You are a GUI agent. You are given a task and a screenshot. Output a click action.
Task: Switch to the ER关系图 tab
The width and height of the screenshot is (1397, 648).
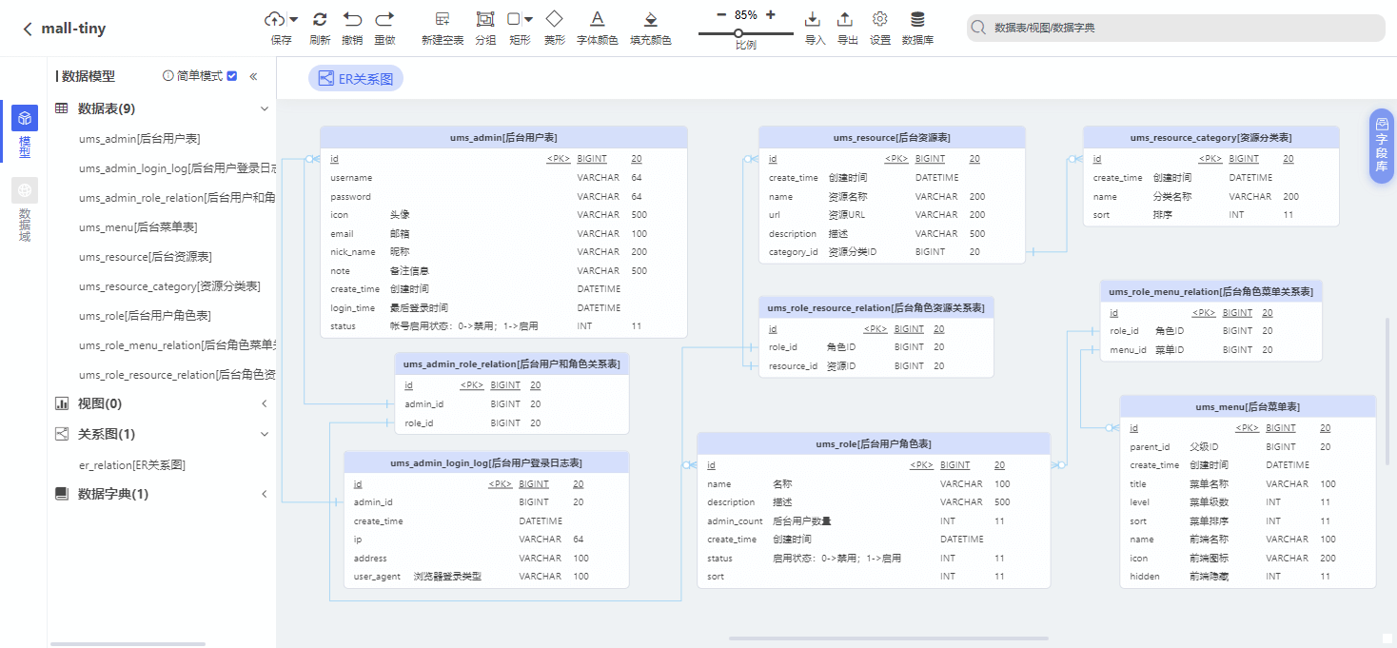pos(356,79)
